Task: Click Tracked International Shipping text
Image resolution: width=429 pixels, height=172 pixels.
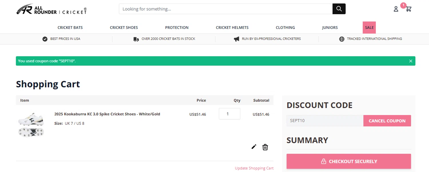Action: [374, 39]
